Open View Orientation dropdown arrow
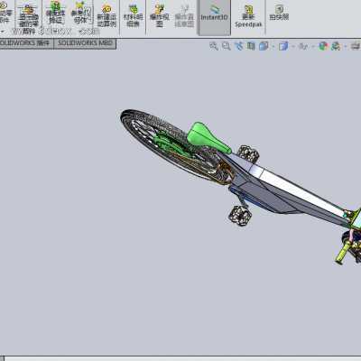The image size is (361, 361). pyautogui.click(x=273, y=47)
